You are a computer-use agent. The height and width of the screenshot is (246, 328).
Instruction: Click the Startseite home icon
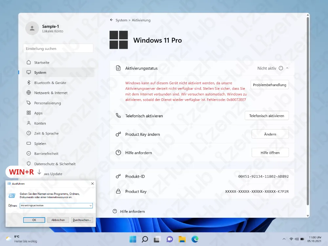(x=29, y=62)
